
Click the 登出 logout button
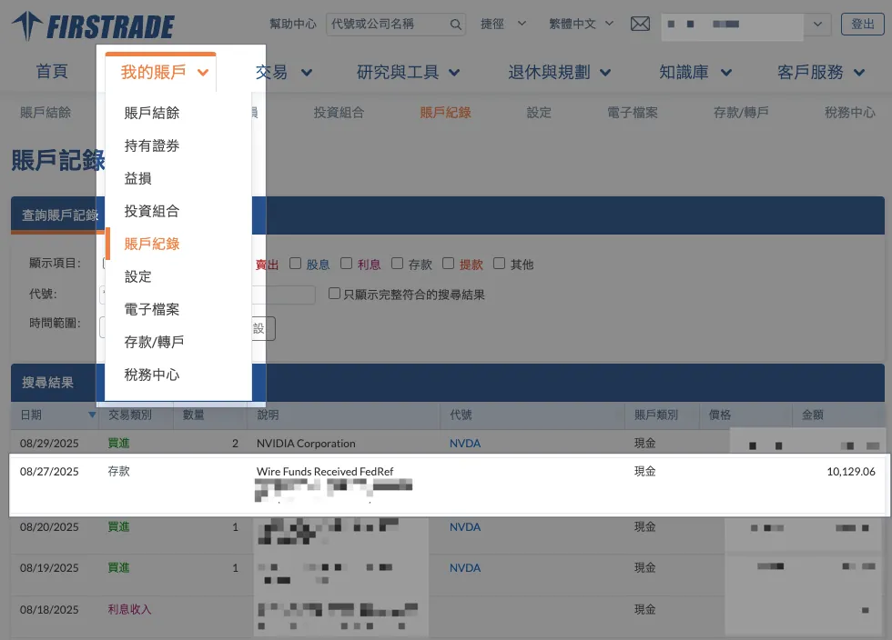click(x=862, y=25)
